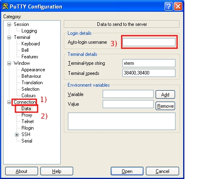The image size is (207, 179).
Task: Open Telnet settings
Action: (27, 121)
